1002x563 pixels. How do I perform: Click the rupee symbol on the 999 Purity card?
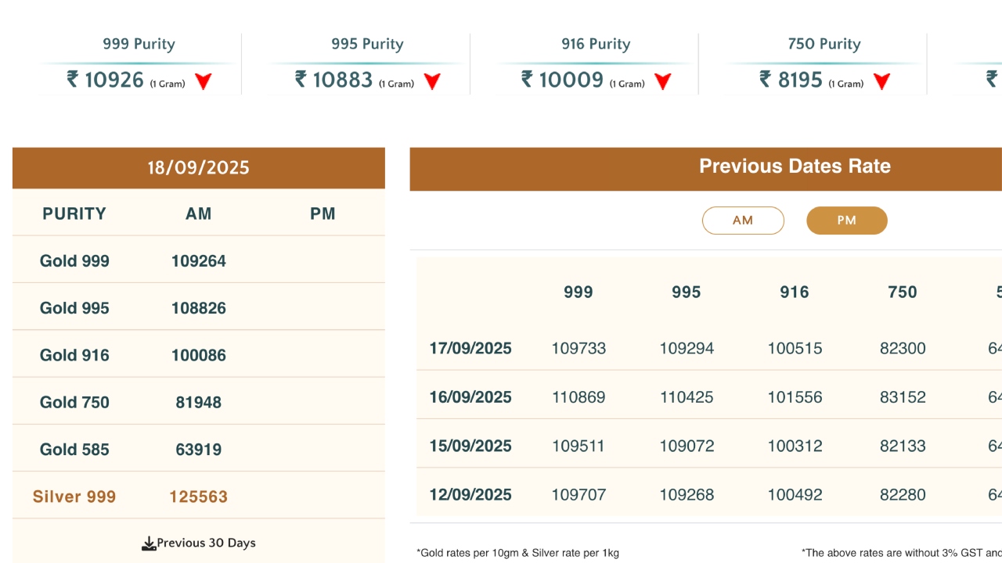tap(71, 79)
